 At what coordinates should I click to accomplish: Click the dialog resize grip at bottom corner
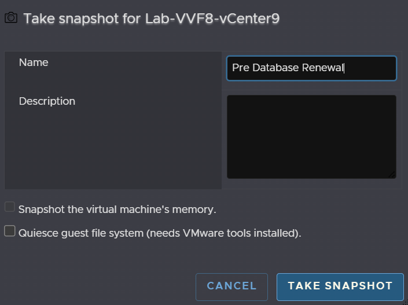tap(406, 303)
